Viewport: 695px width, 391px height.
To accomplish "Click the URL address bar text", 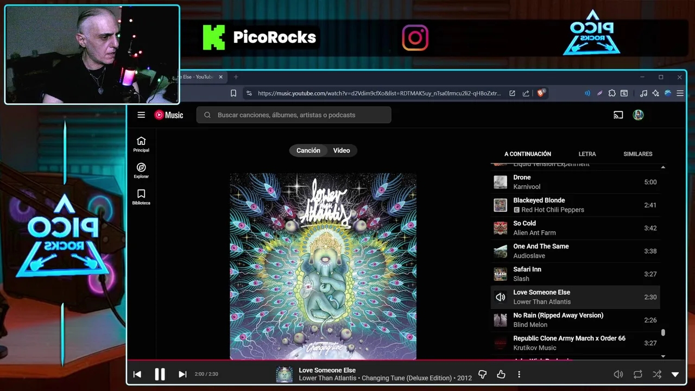I will (x=379, y=93).
